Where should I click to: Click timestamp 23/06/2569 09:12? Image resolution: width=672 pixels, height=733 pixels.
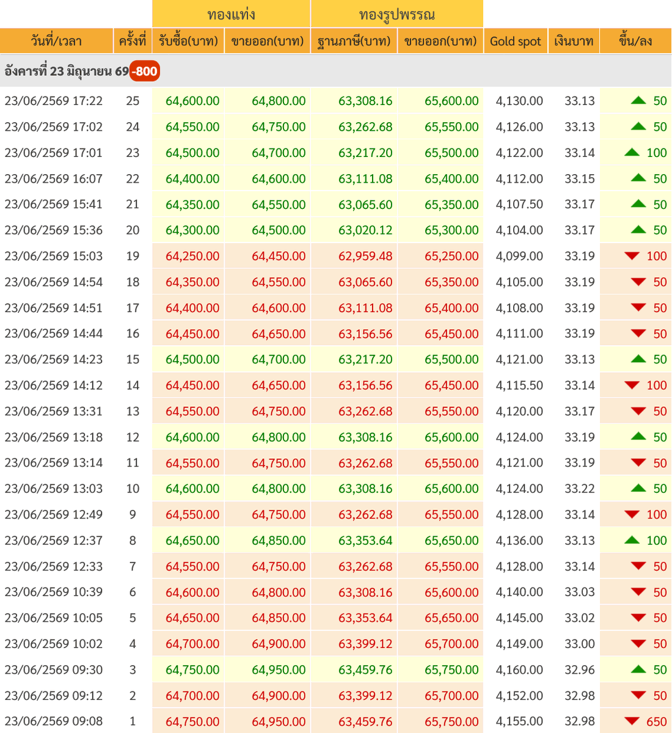coord(54,695)
